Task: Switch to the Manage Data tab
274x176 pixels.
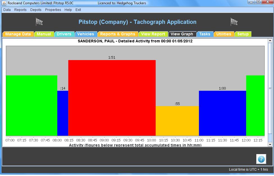Action: pyautogui.click(x=18, y=34)
